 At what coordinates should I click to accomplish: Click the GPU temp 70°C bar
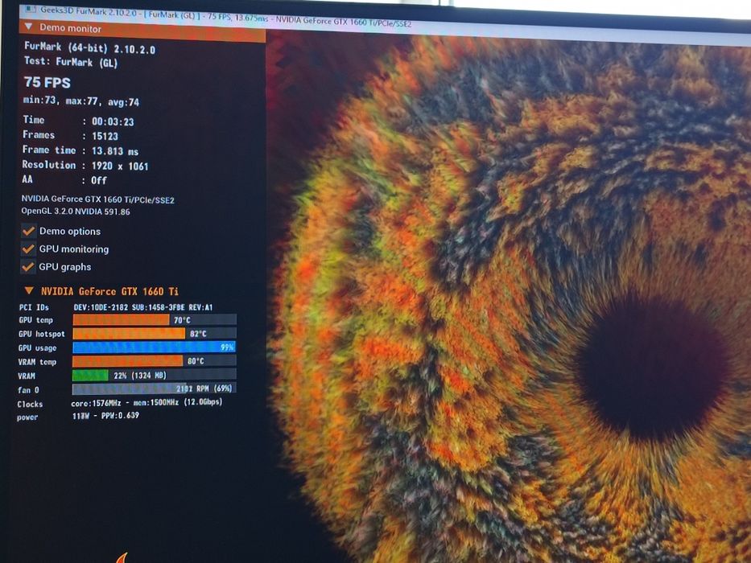pyautogui.click(x=155, y=320)
